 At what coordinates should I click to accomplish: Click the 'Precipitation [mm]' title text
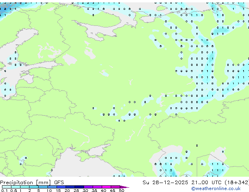coord(26,183)
